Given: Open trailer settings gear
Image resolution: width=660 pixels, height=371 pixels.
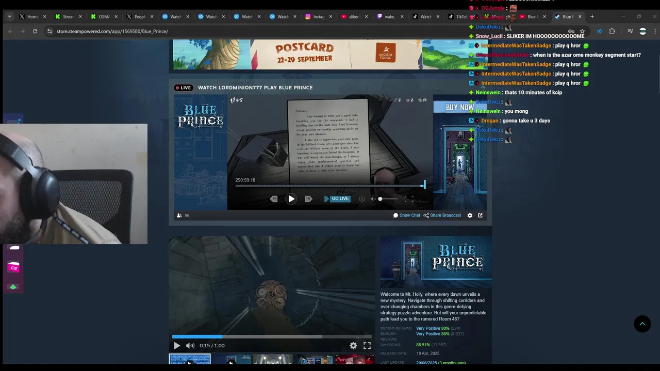Looking at the screenshot, I should (x=353, y=346).
